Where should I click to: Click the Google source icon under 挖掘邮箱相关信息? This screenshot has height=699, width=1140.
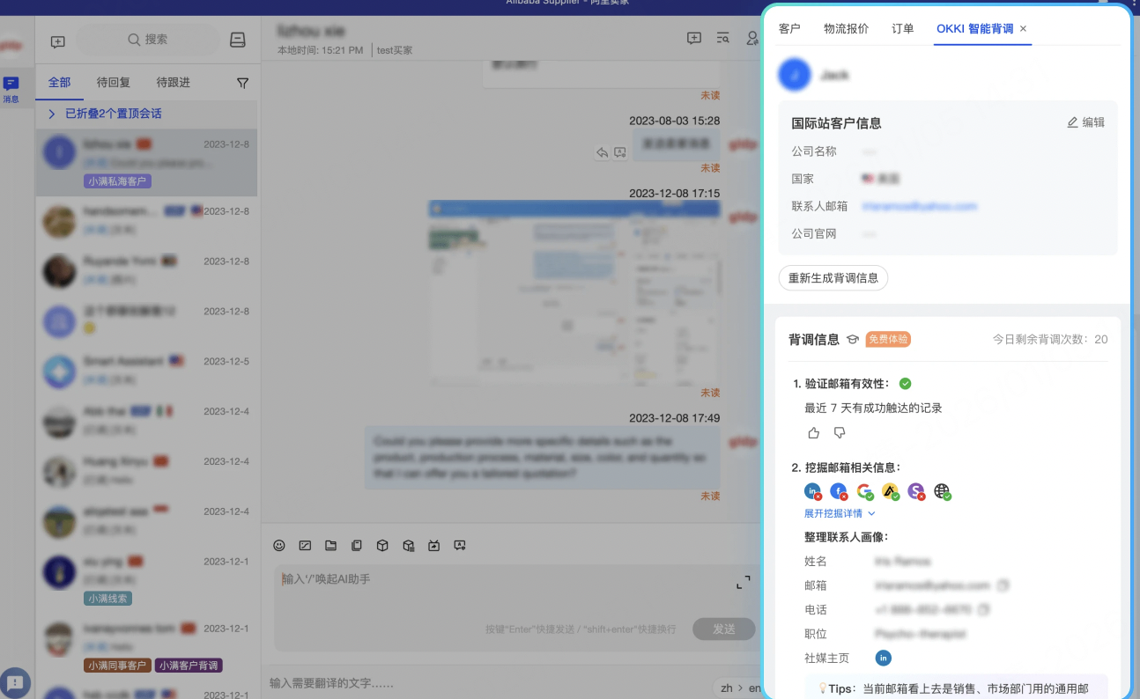click(864, 492)
